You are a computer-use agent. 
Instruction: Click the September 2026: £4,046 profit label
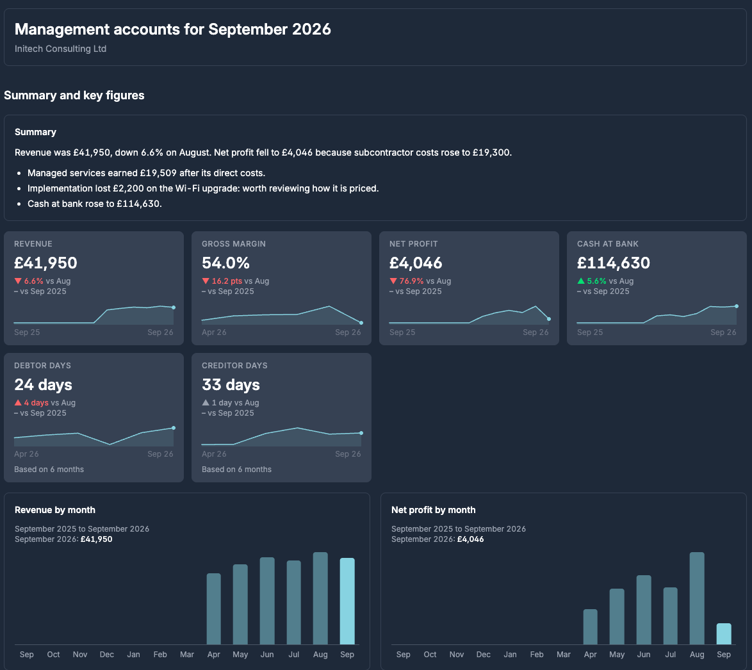(x=437, y=539)
